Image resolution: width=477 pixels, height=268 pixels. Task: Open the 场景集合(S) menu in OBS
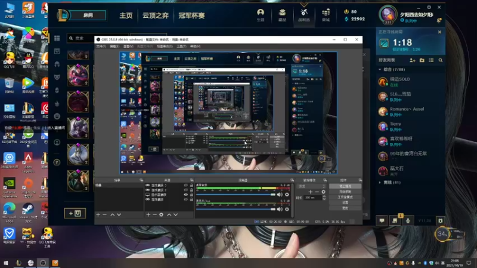point(165,46)
